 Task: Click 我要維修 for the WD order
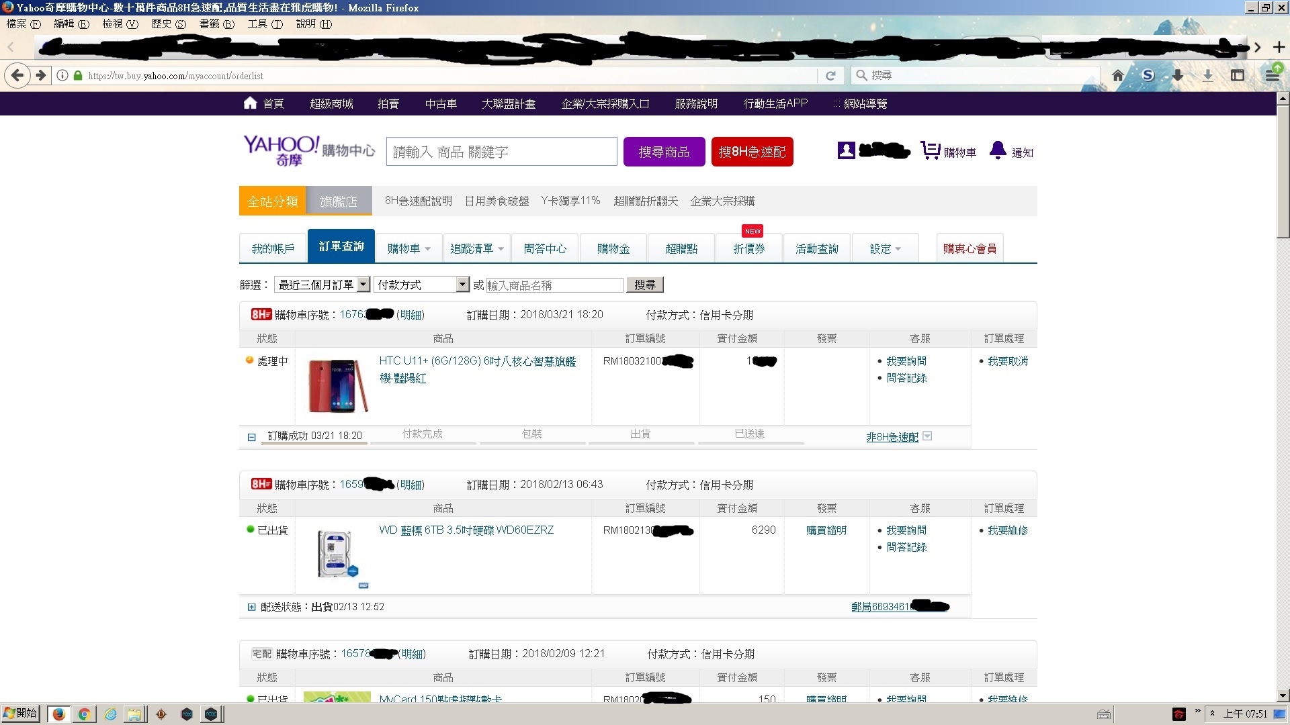click(1008, 530)
